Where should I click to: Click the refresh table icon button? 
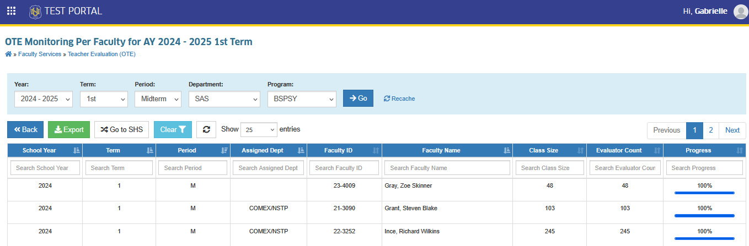click(206, 130)
